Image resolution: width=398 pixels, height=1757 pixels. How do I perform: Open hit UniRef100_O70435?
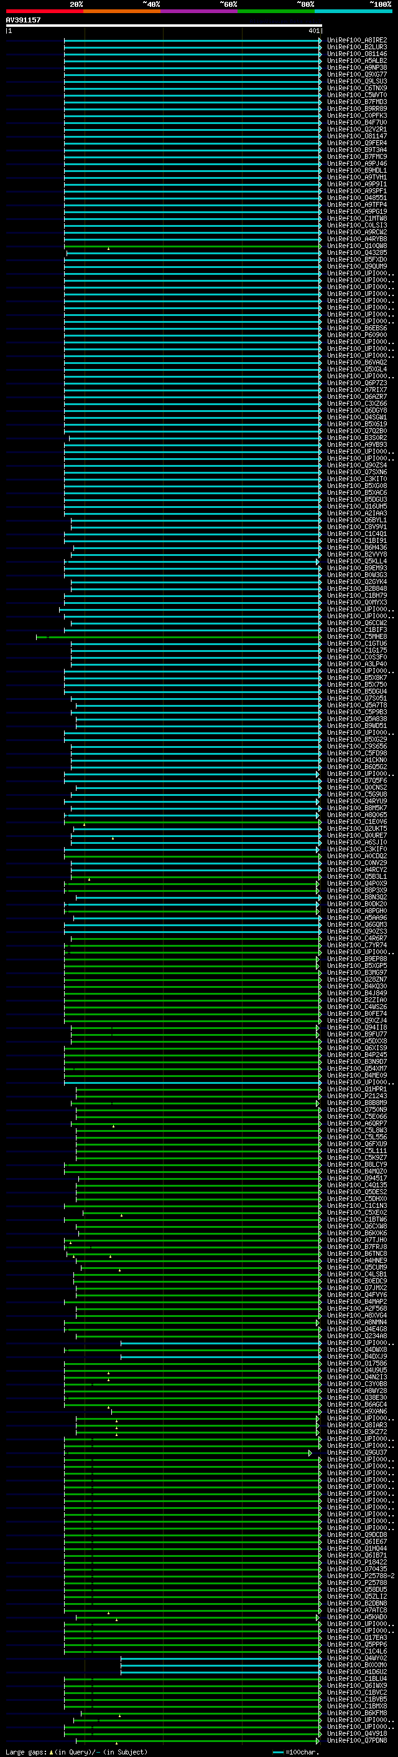pyautogui.click(x=356, y=1569)
